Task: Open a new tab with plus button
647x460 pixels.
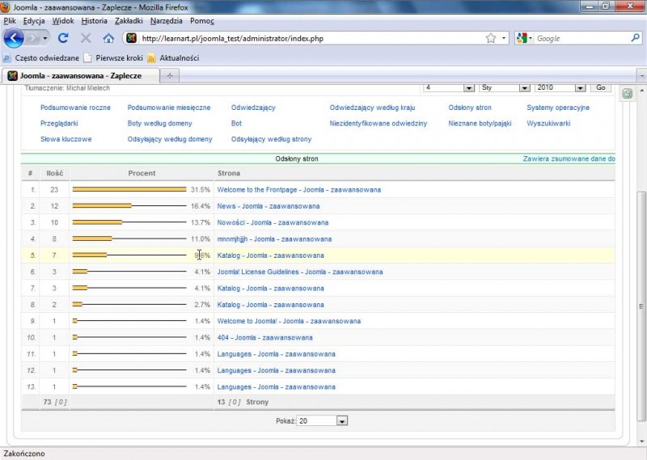Action: coord(170,75)
